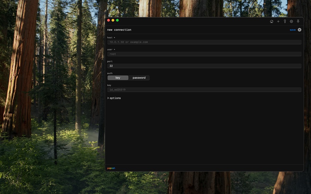
Task: Click the "port" field label
Action: pyautogui.click(x=110, y=61)
